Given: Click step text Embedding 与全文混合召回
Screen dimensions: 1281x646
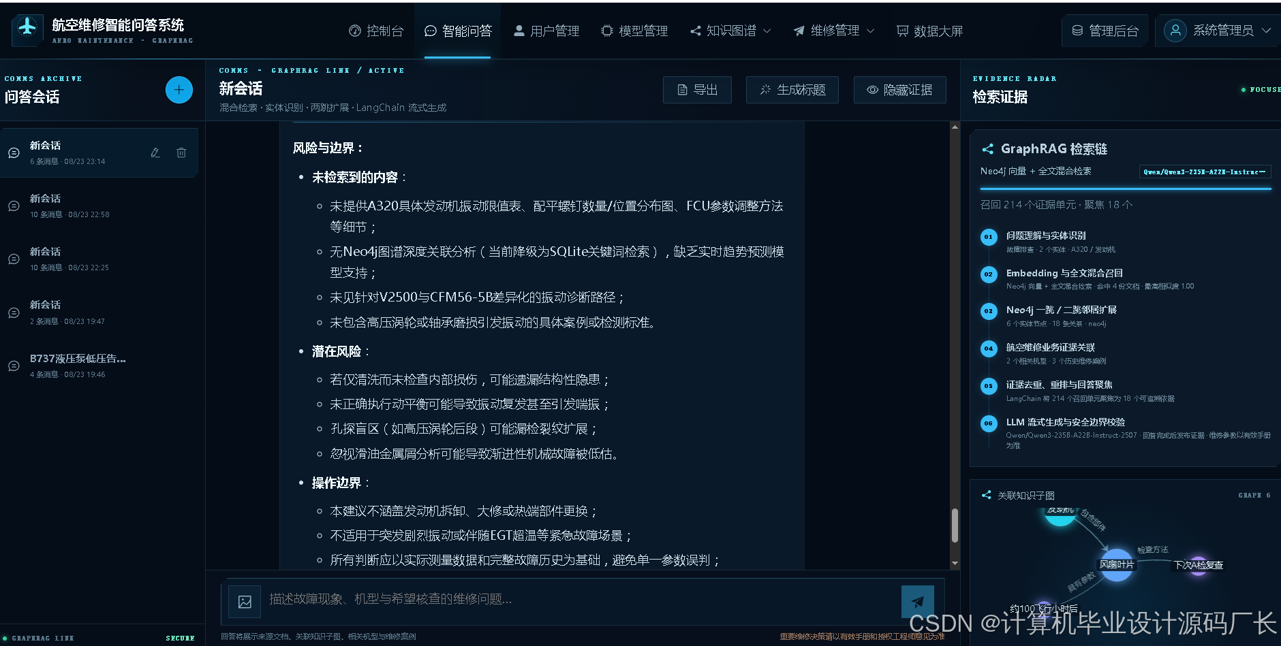Looking at the screenshot, I should pos(1064,273).
